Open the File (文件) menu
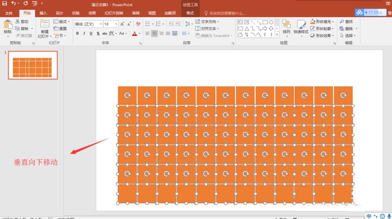This screenshot has width=392, height=219. [9, 13]
